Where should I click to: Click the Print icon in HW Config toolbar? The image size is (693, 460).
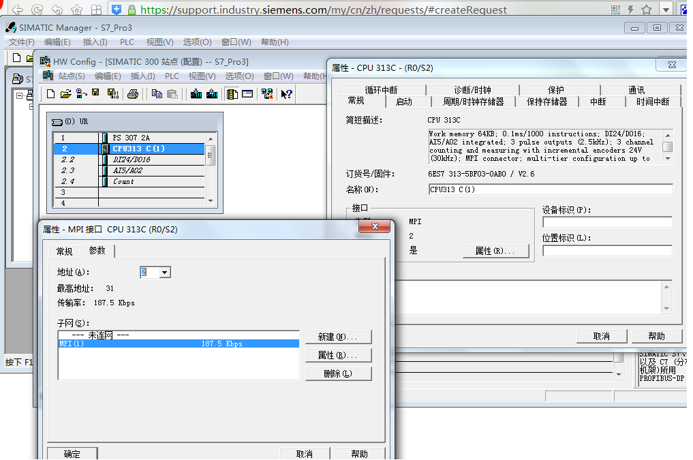tap(133, 93)
